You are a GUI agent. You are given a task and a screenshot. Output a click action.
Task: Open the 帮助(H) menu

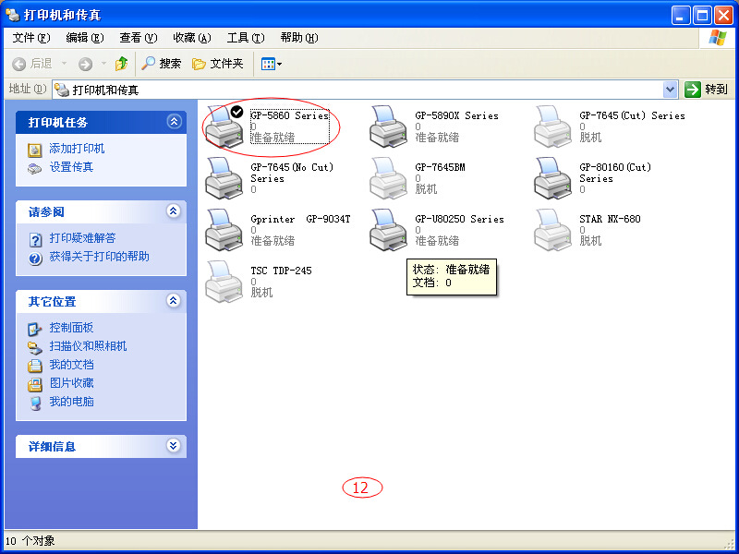click(x=299, y=38)
